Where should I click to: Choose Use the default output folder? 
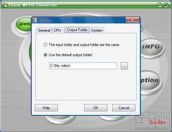point(68,55)
